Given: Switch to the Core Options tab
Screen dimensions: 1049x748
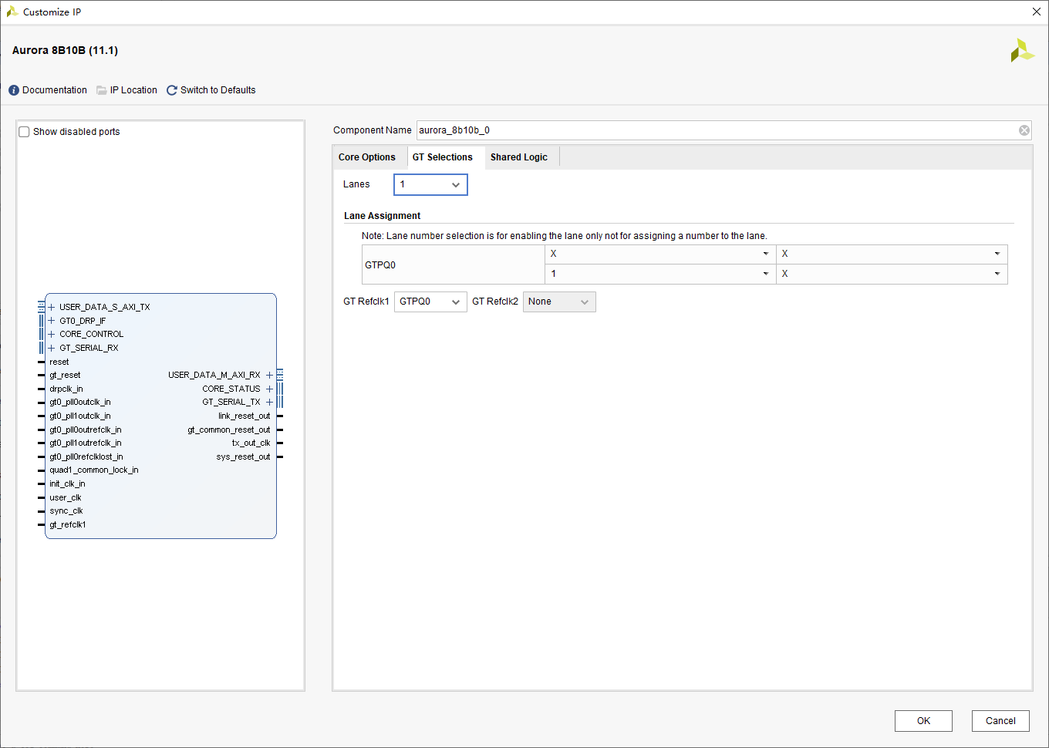Looking at the screenshot, I should [x=367, y=157].
